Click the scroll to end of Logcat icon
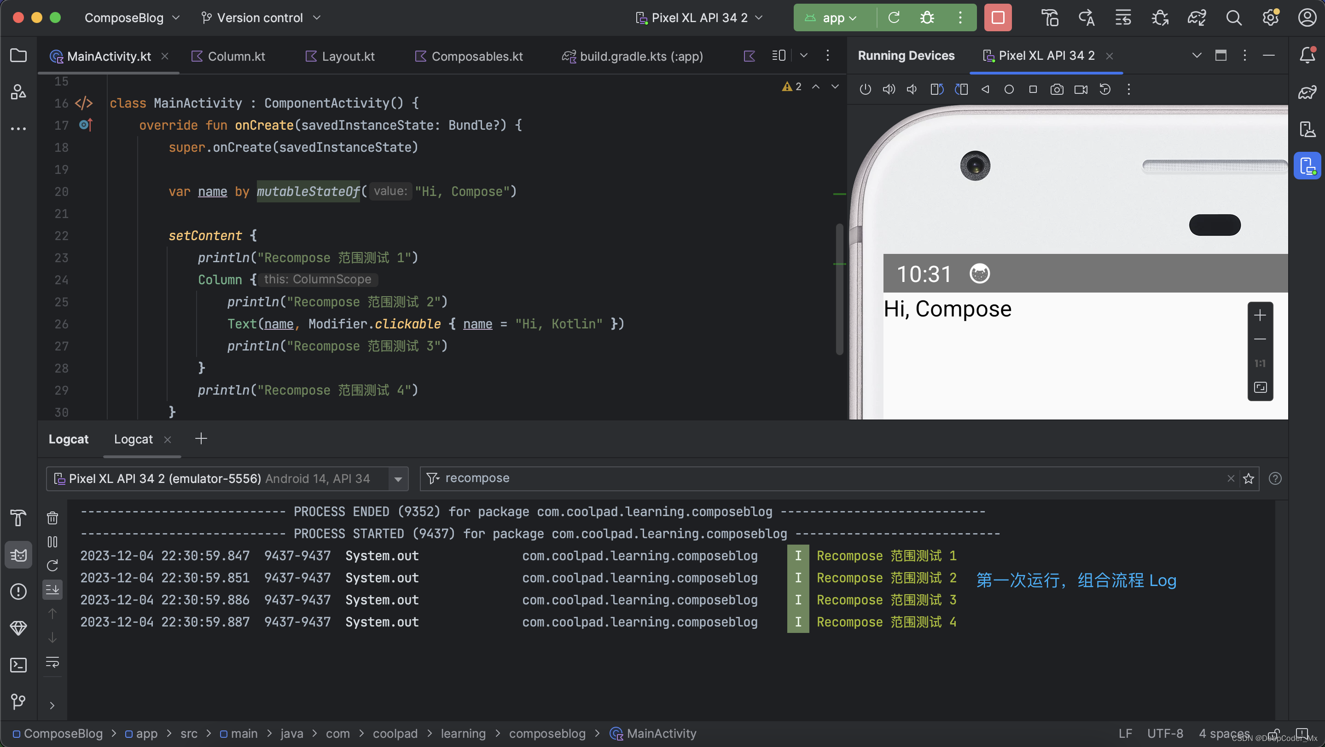 coord(53,591)
